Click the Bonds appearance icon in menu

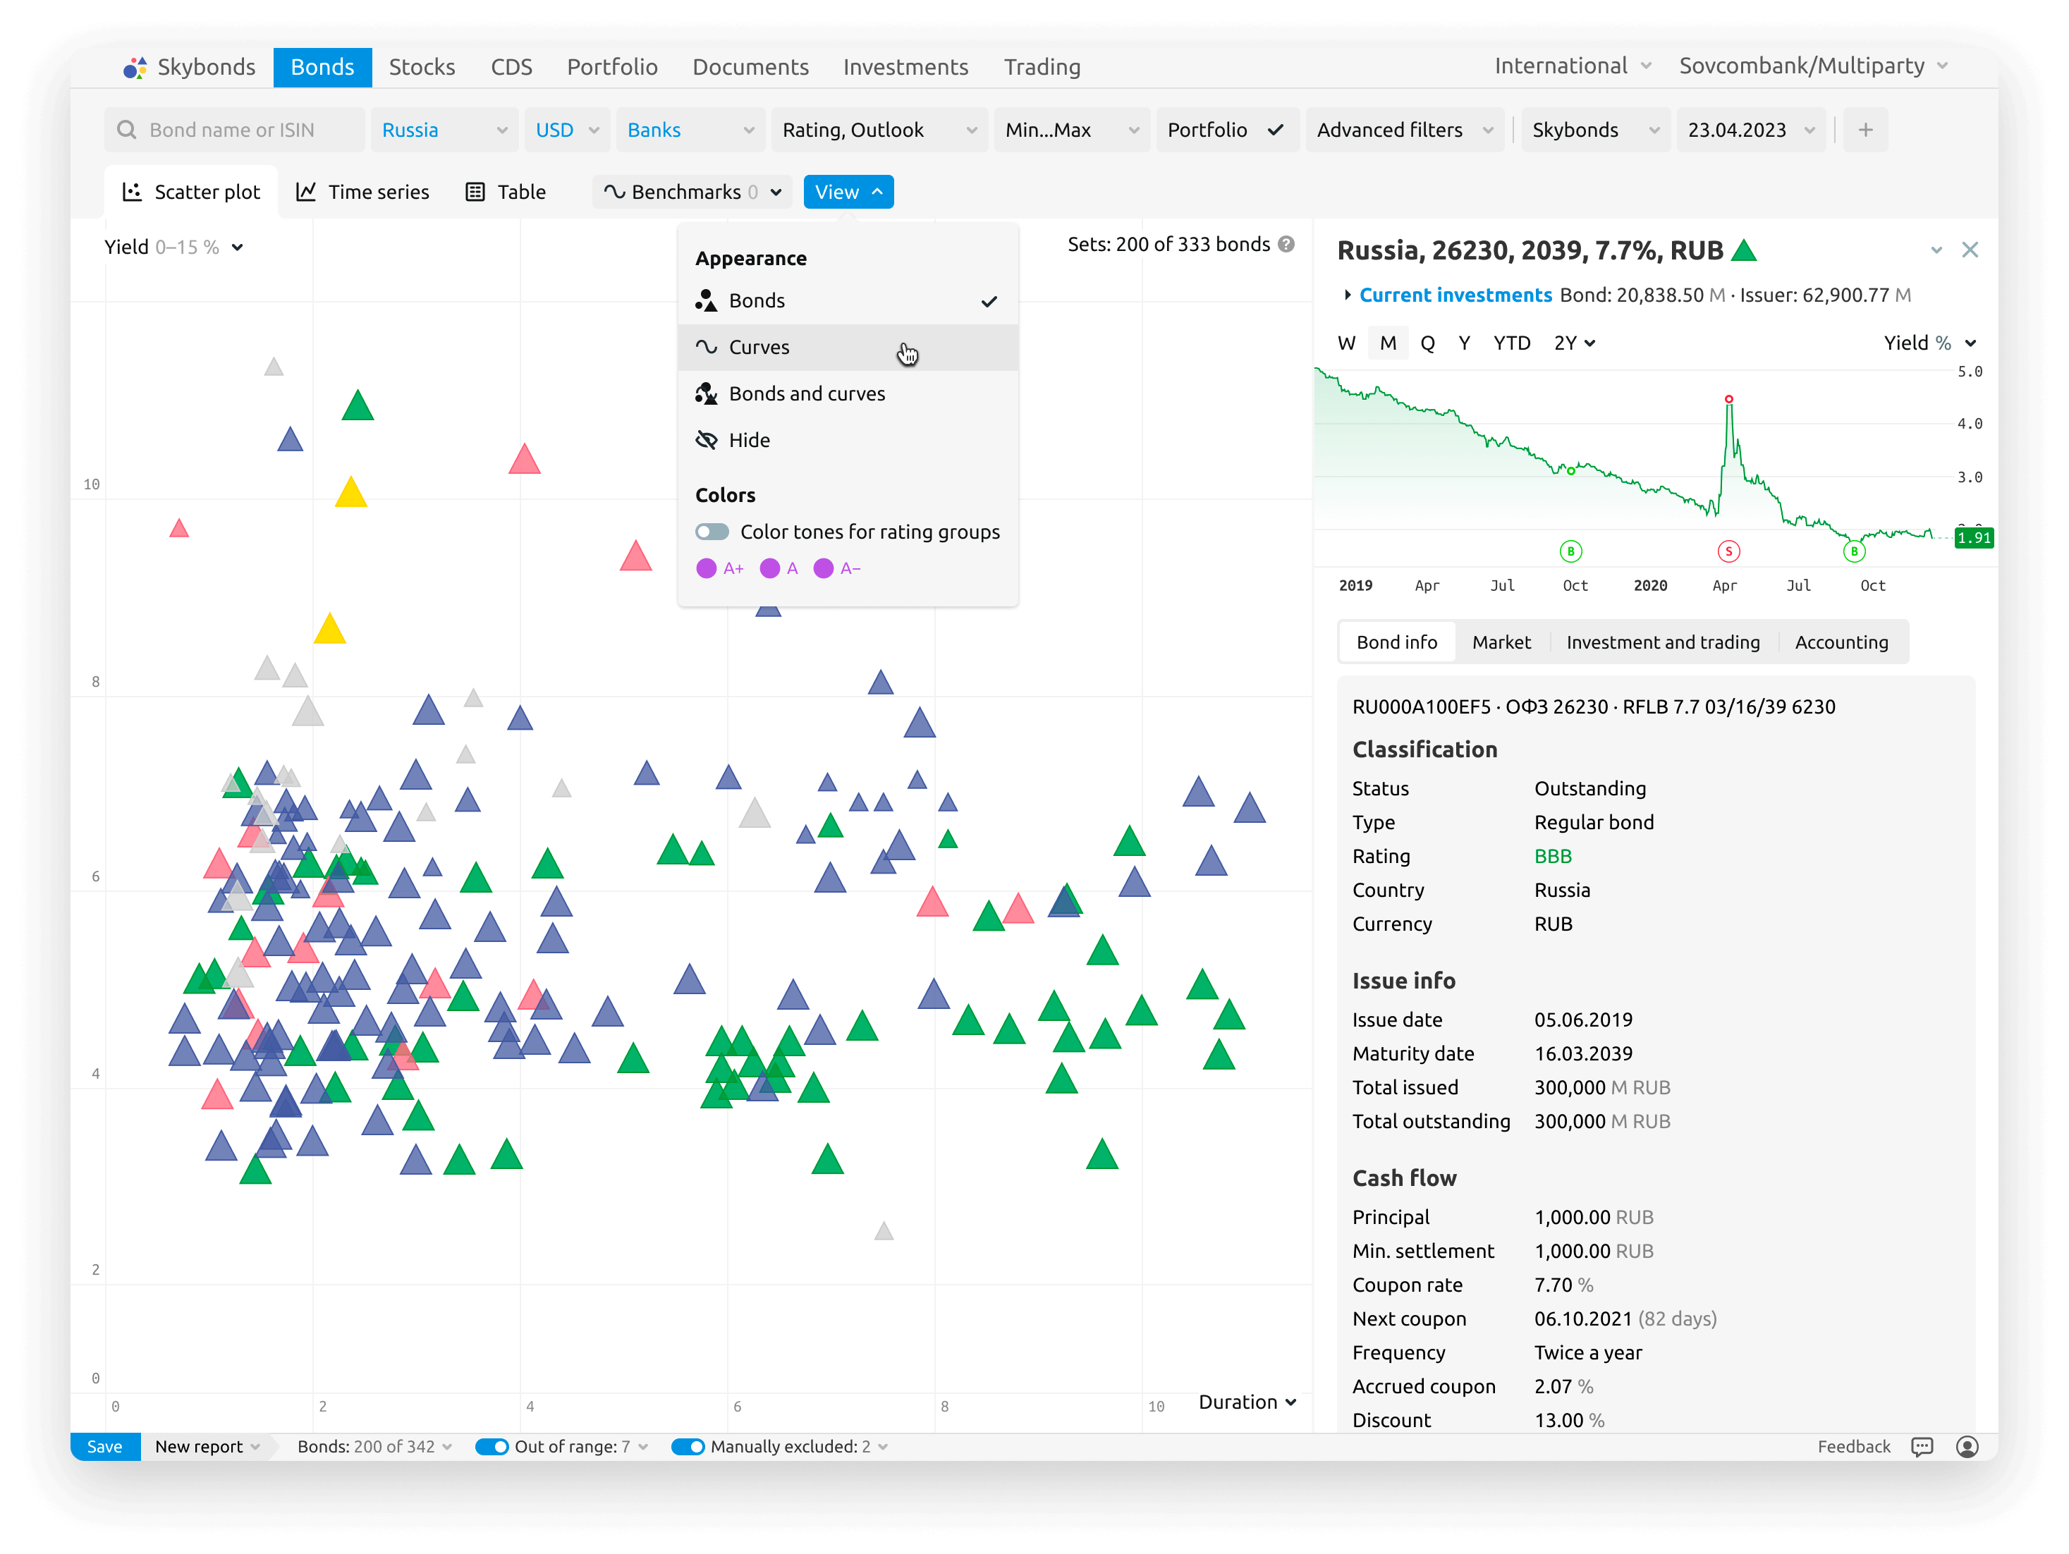coord(706,300)
